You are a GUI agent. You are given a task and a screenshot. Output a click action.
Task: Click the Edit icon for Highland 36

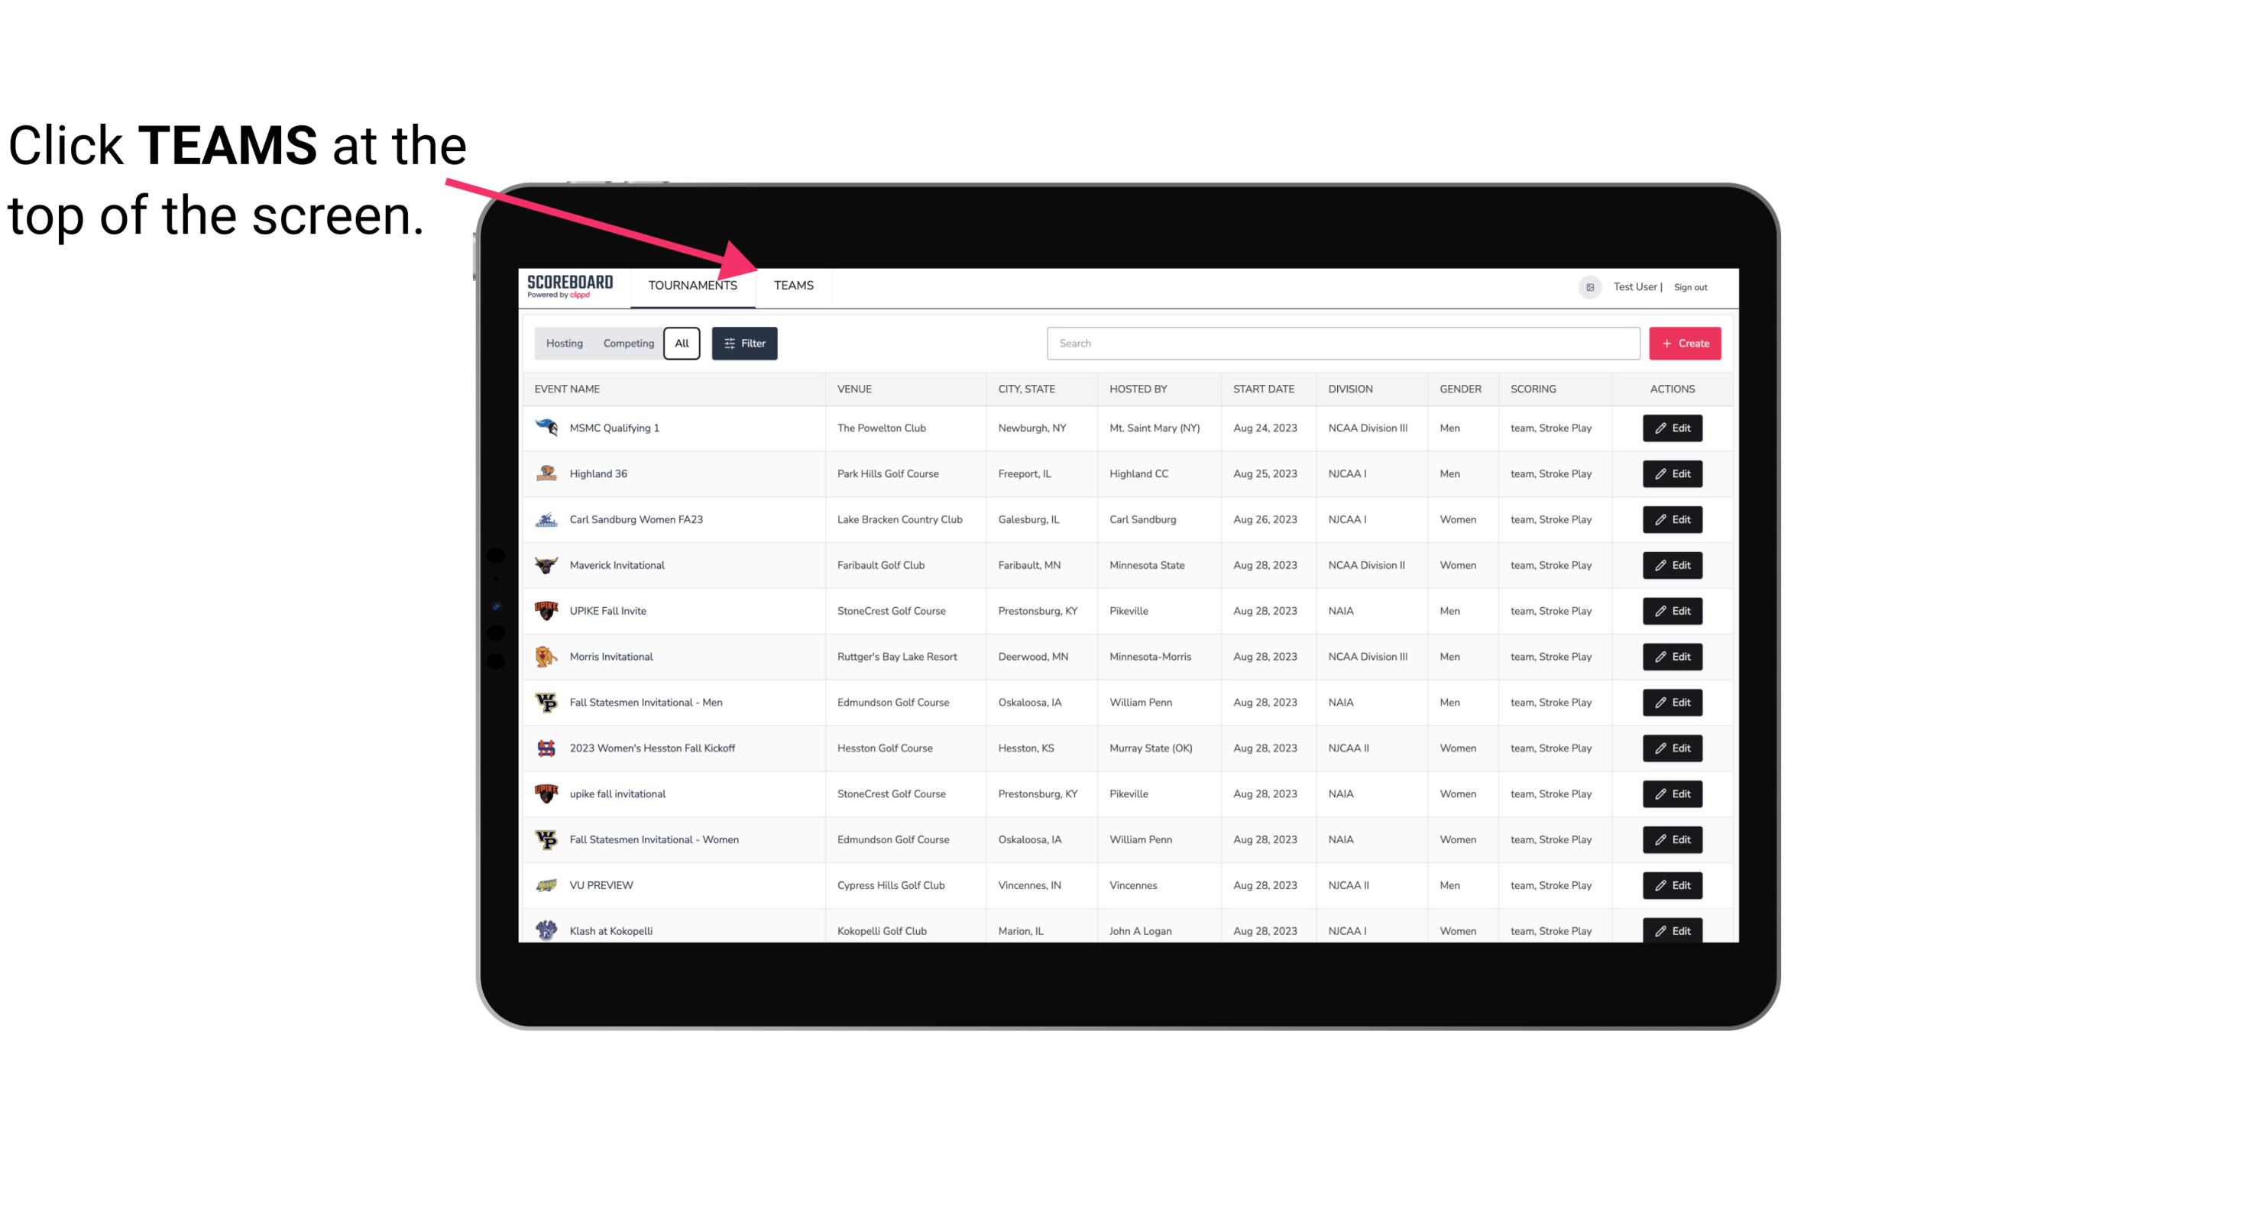click(1672, 473)
